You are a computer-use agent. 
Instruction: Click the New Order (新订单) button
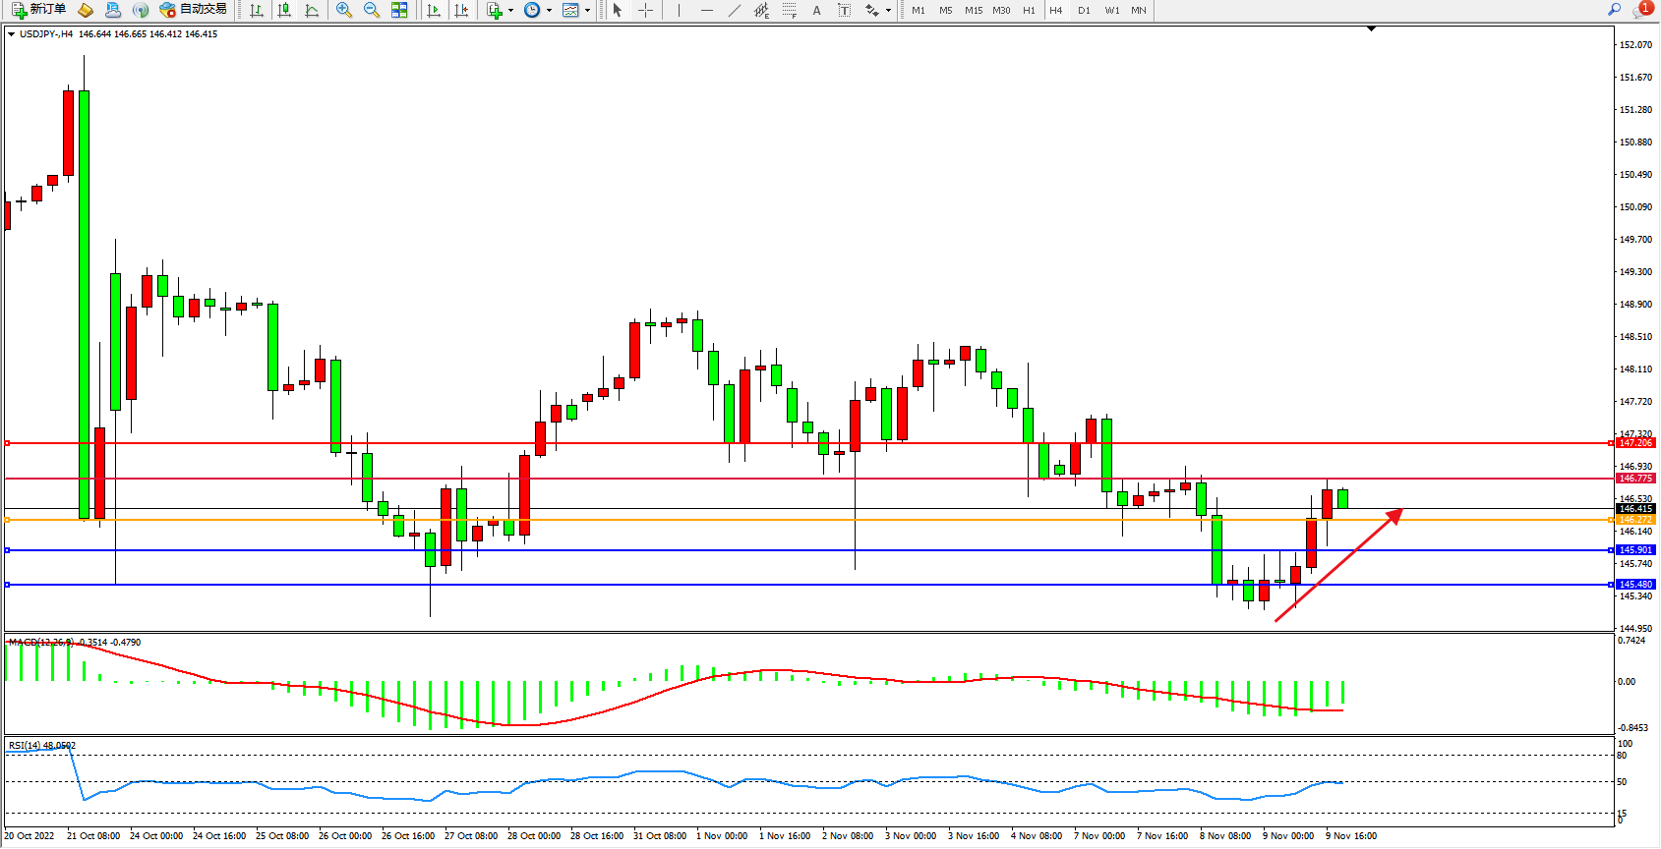(39, 10)
